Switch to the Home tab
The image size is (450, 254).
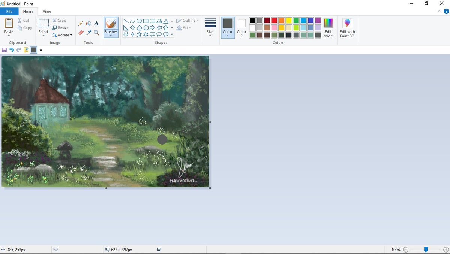pos(28,12)
